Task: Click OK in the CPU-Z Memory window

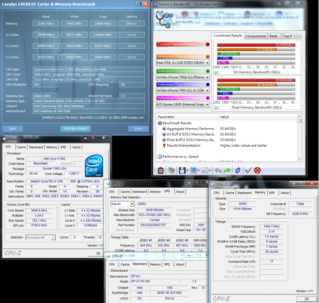Action: [307, 299]
